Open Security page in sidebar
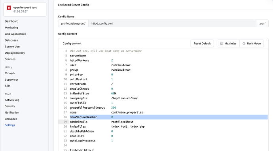The image size is (273, 151). click(10, 106)
